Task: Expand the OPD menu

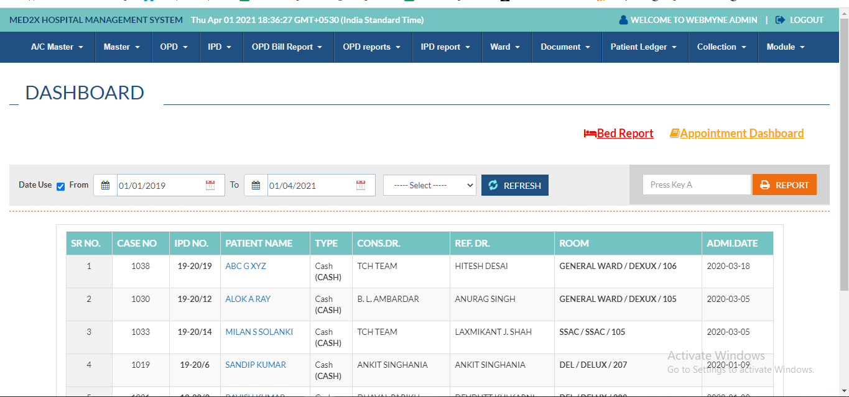Action: click(x=174, y=47)
